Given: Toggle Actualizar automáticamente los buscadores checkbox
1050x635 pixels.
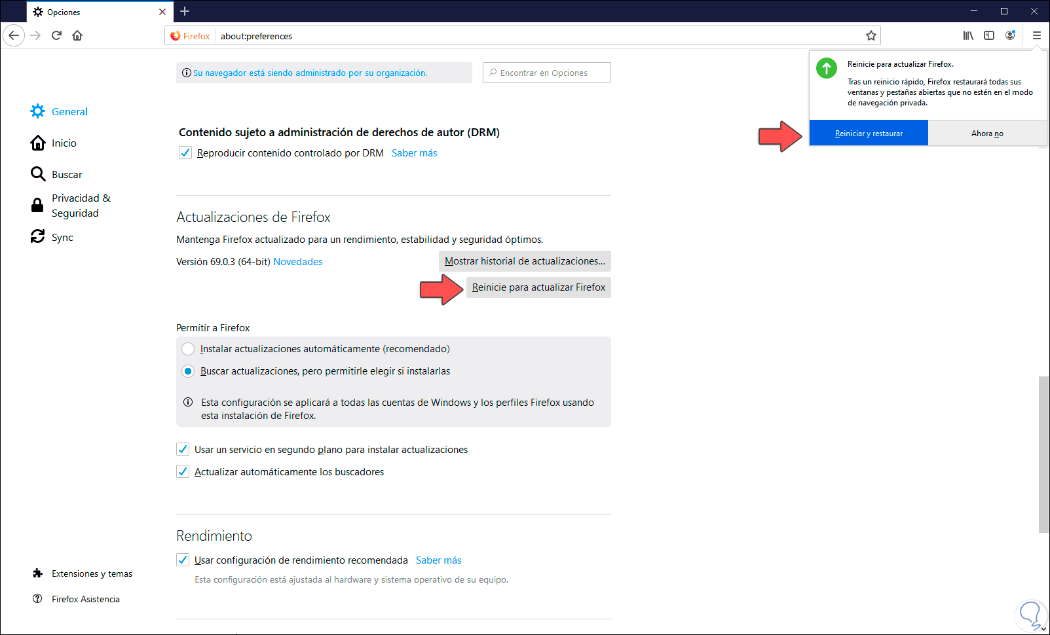Looking at the screenshot, I should tap(183, 471).
